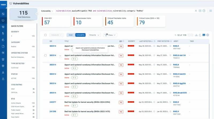Click the TITLE column header
Image resolution: width=214 pixels, height=119 pixels.
pos(66,41)
